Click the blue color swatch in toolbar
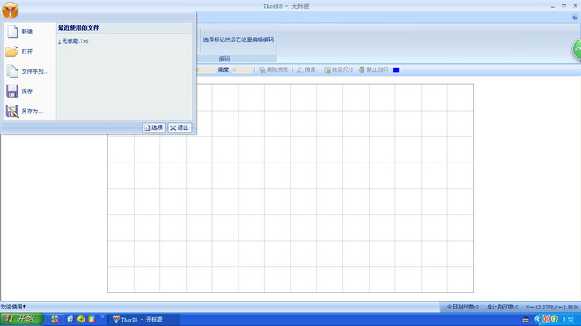The width and height of the screenshot is (581, 326). click(x=396, y=69)
